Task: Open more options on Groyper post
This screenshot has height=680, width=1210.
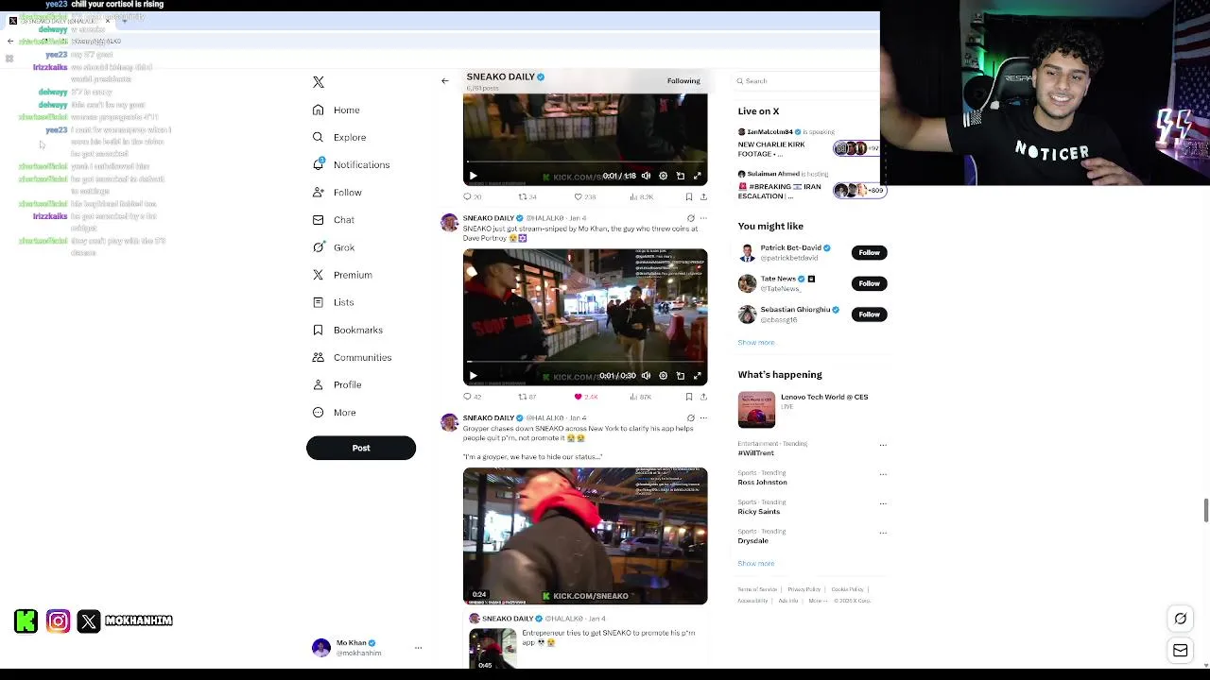Action: 703,417
